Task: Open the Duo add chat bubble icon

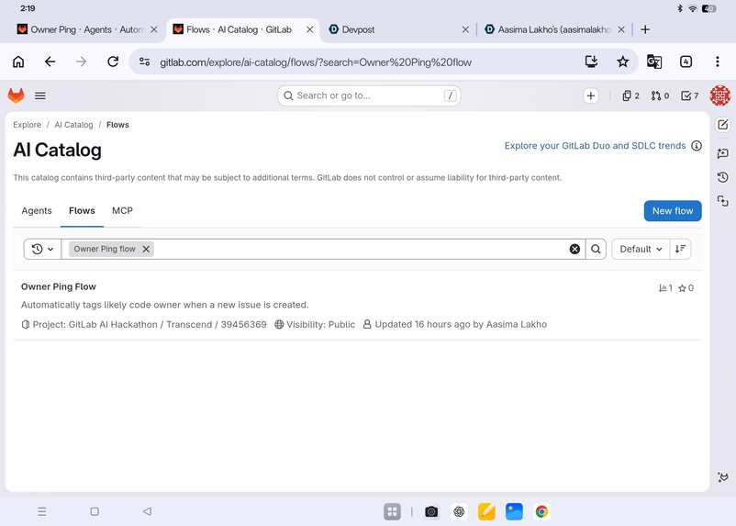Action: click(x=723, y=153)
